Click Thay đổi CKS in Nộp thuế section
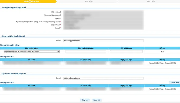 click(x=170, y=63)
